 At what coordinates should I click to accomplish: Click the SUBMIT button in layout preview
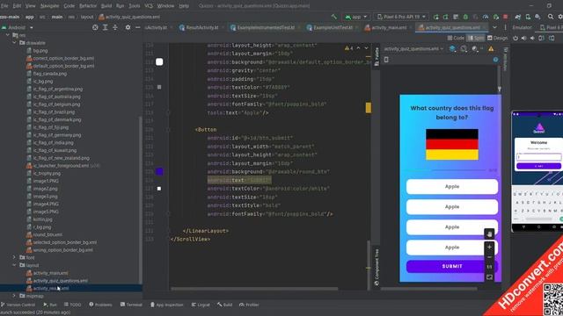pyautogui.click(x=451, y=266)
